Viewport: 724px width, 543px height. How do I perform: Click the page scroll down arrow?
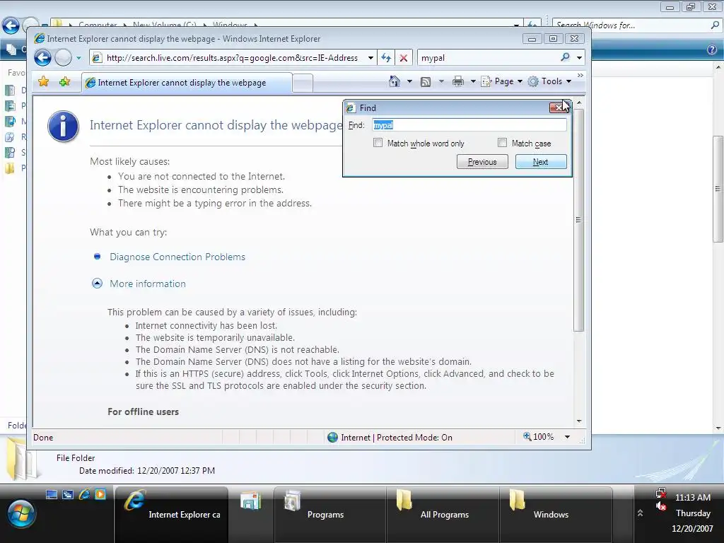pyautogui.click(x=579, y=421)
